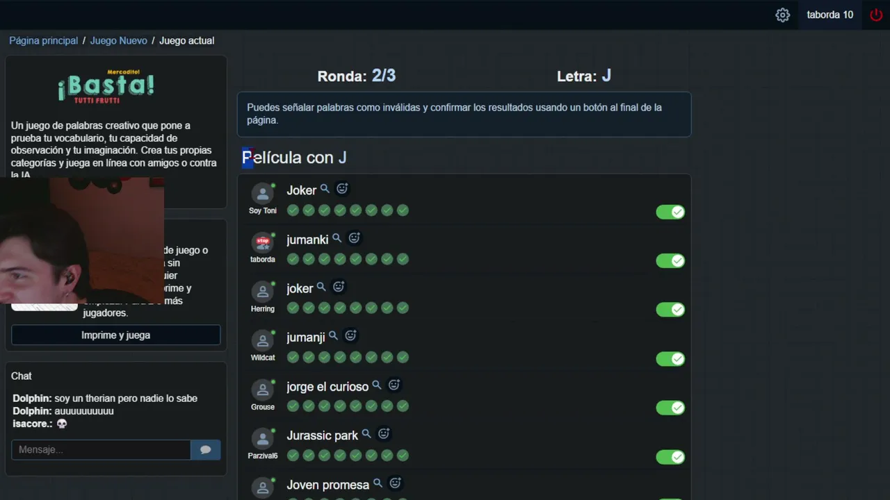
Task: Click the answer 'Joven promesa'
Action: [328, 485]
